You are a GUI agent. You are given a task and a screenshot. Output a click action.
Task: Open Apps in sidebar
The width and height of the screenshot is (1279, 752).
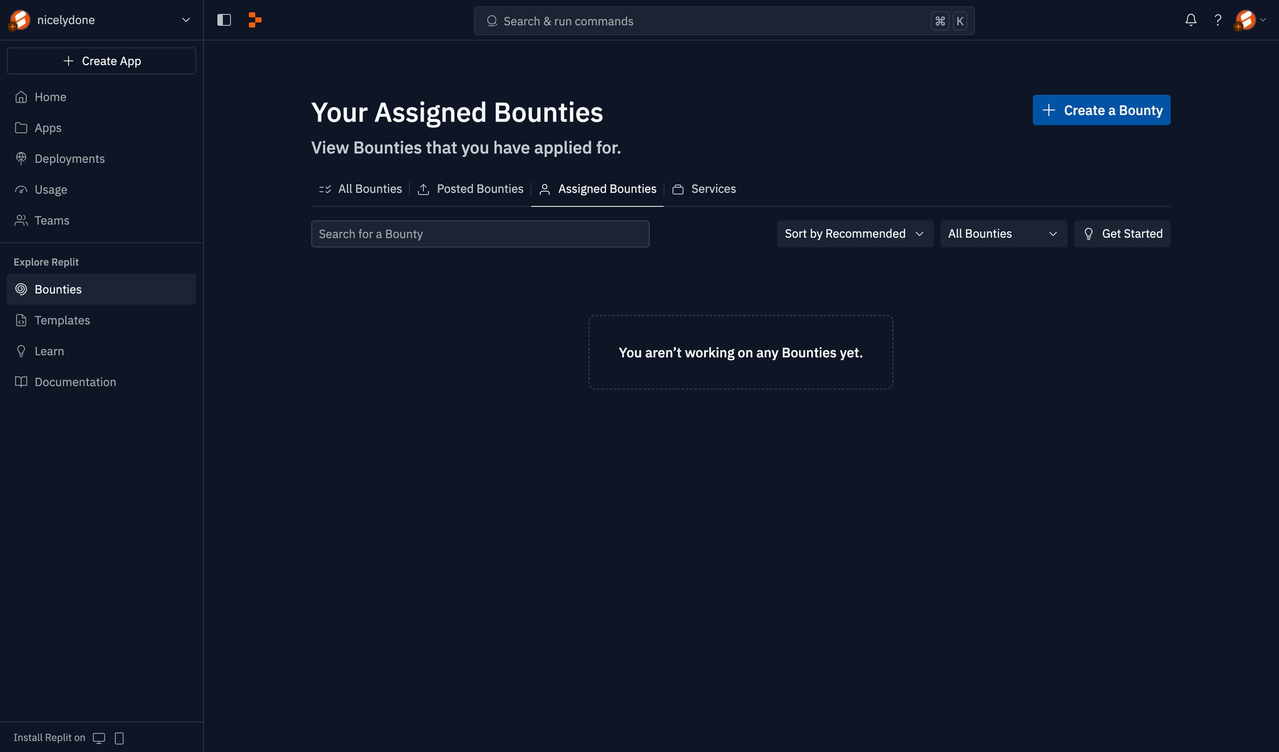[101, 128]
